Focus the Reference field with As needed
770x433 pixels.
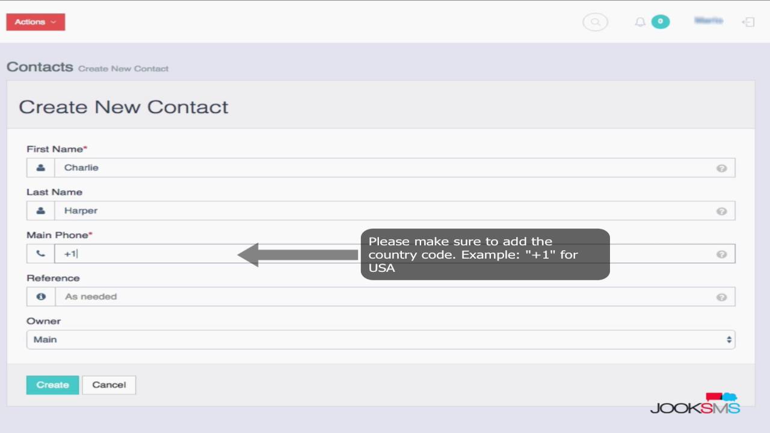click(x=395, y=296)
